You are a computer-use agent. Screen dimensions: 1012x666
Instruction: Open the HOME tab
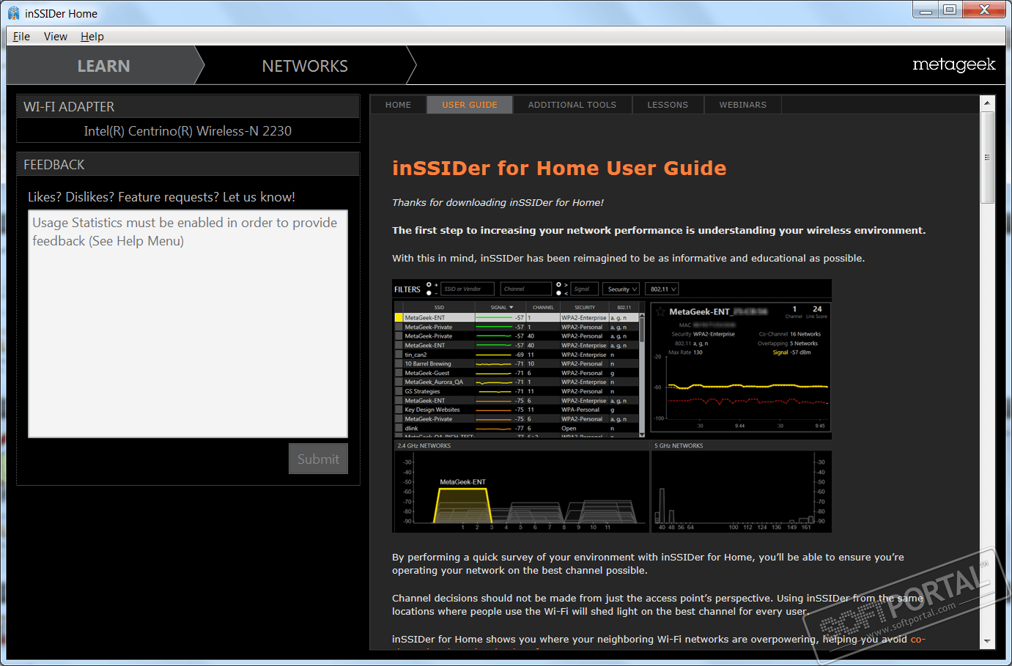pyautogui.click(x=398, y=105)
